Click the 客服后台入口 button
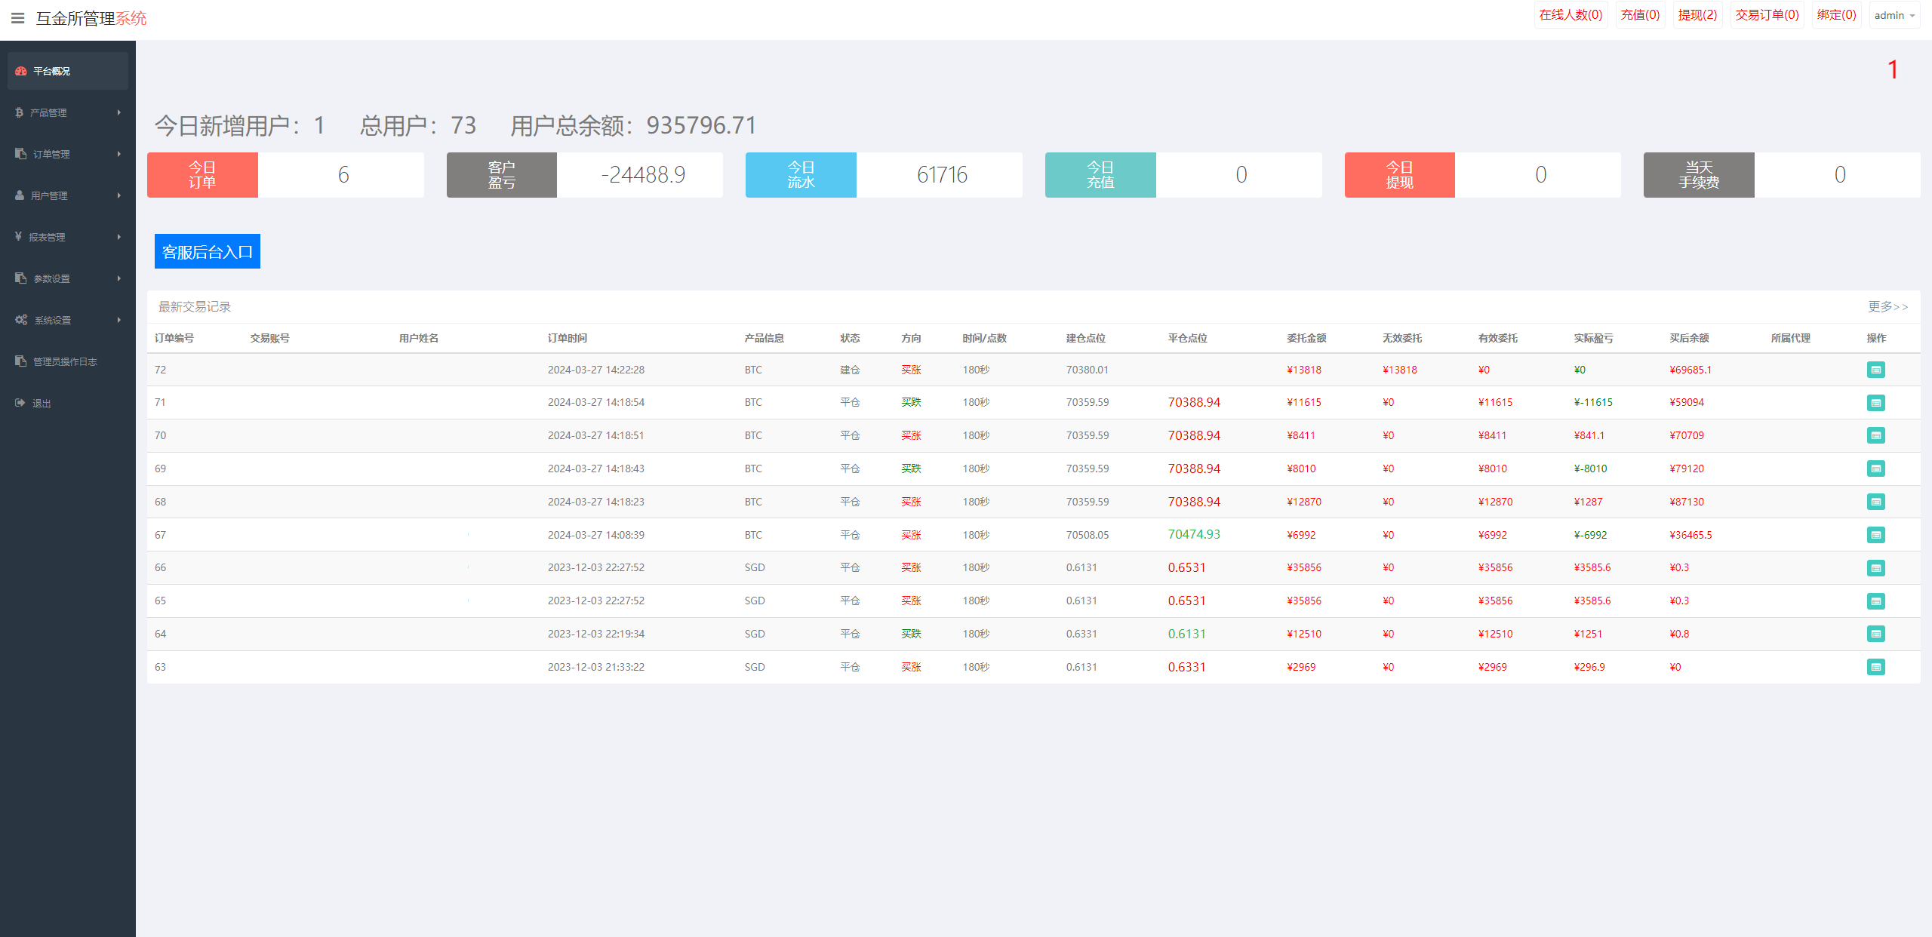This screenshot has height=937, width=1932. 208,251
